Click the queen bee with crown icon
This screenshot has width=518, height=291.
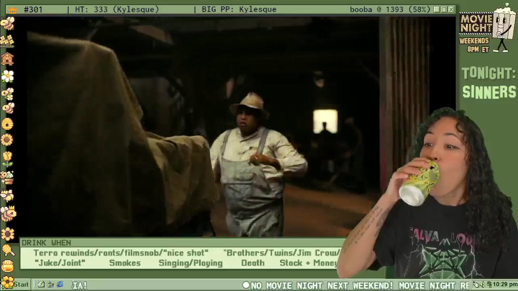[x=8, y=214]
